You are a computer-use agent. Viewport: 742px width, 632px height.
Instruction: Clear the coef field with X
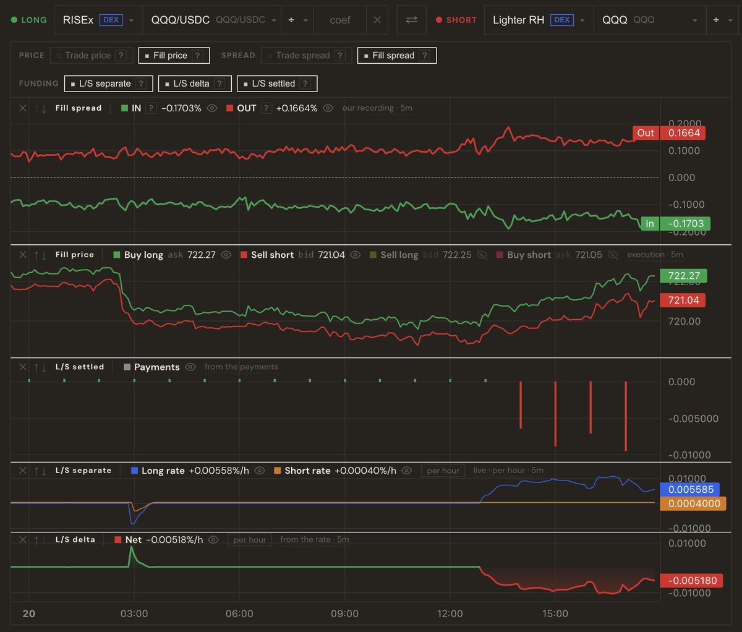(x=377, y=20)
